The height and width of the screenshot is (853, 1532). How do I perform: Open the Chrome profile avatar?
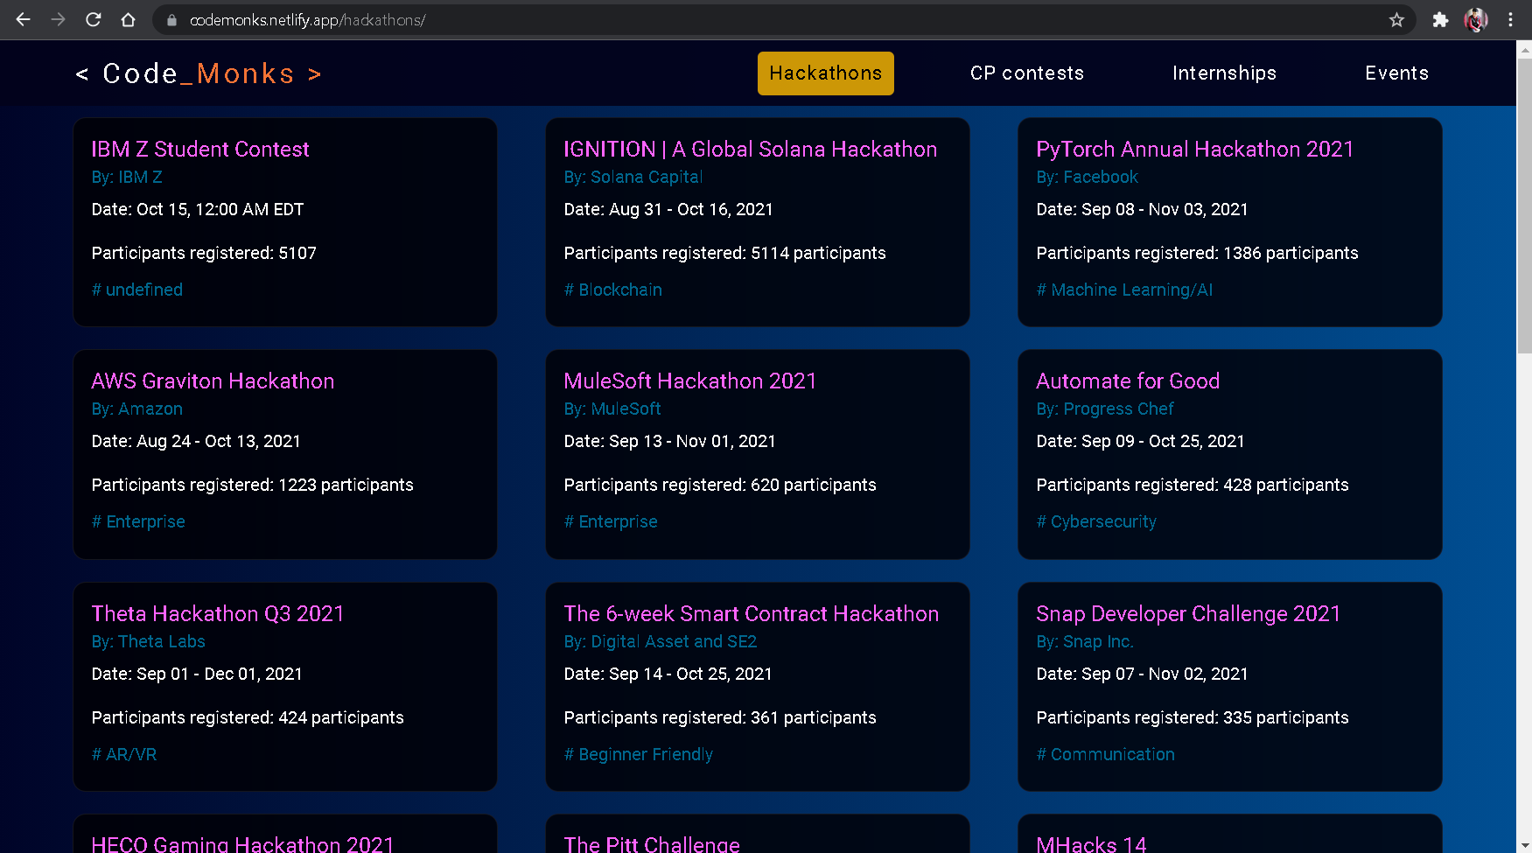pos(1476,19)
